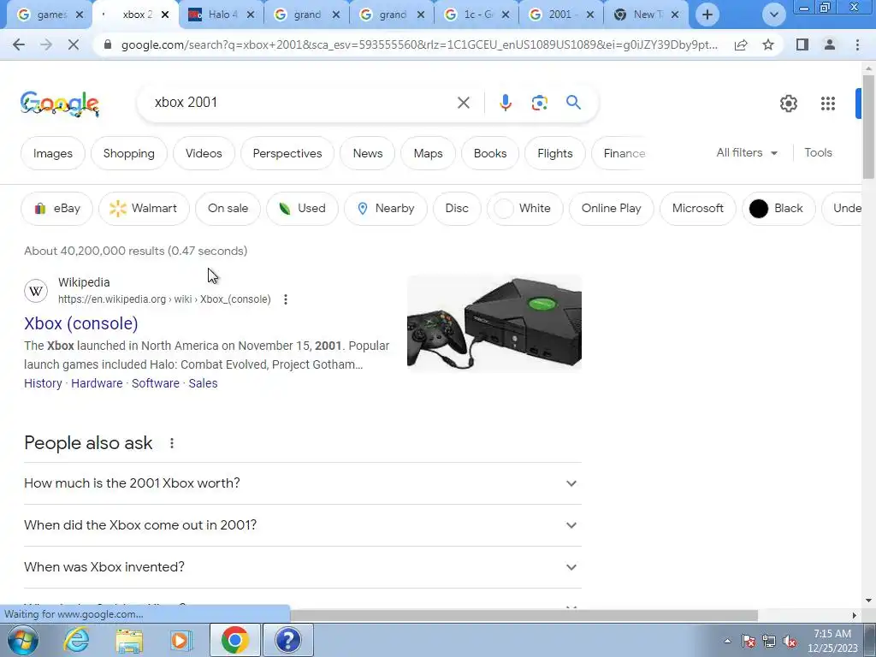Select the Shopping search filter
The height and width of the screenshot is (657, 876).
click(x=128, y=153)
